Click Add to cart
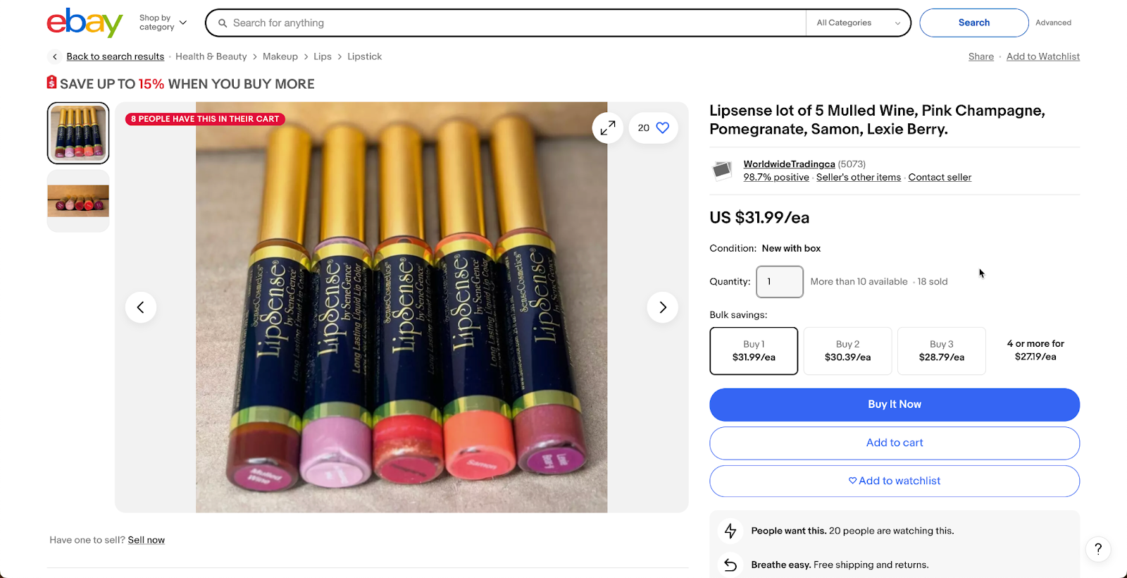 point(895,443)
